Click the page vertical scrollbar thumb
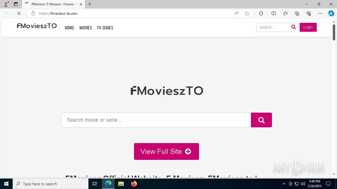Viewport: 337px width, 189px height. click(x=334, y=32)
